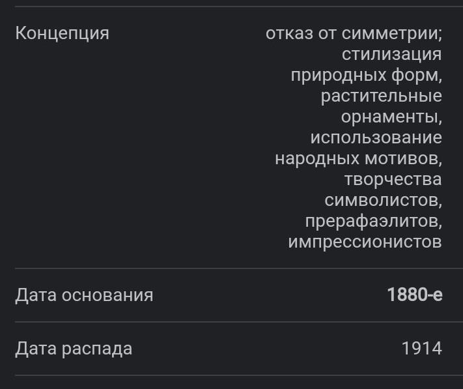Open the символистов text
Screen dimensions: 463x389
(383, 200)
